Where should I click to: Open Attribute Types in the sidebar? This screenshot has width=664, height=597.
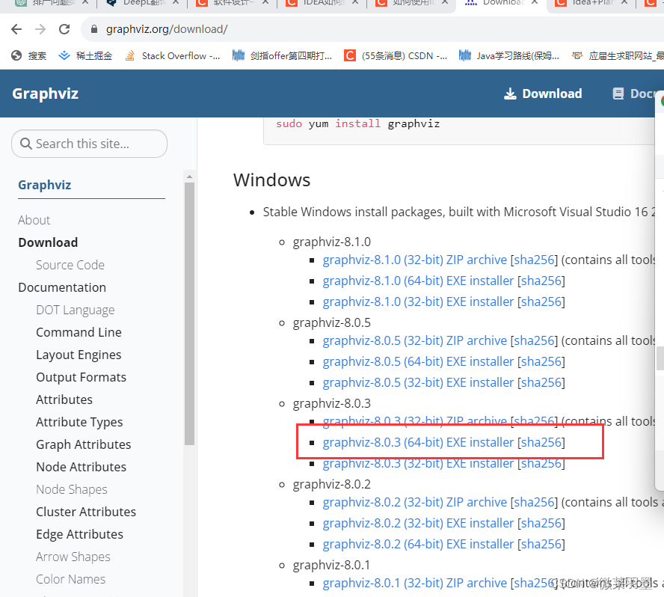click(79, 422)
